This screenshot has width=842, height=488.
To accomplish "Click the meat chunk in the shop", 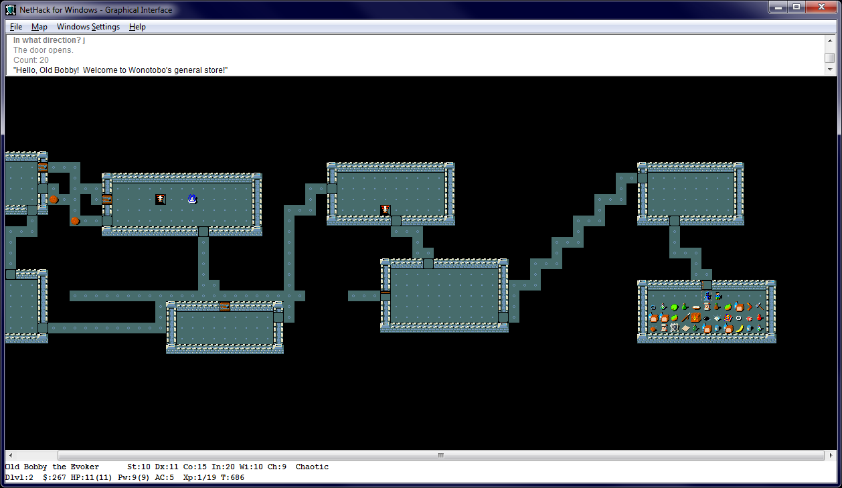I will 750,317.
